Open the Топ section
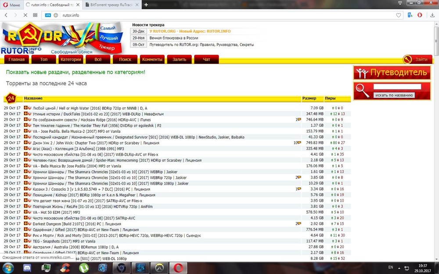 point(43,59)
